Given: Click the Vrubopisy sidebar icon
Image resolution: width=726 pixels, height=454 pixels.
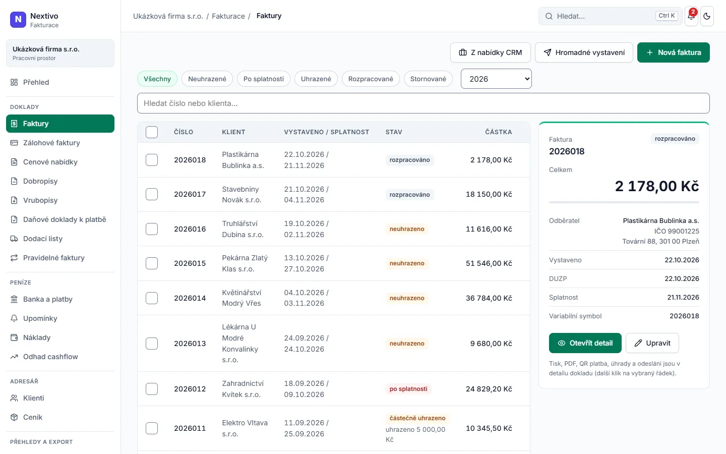Looking at the screenshot, I should 14,200.
